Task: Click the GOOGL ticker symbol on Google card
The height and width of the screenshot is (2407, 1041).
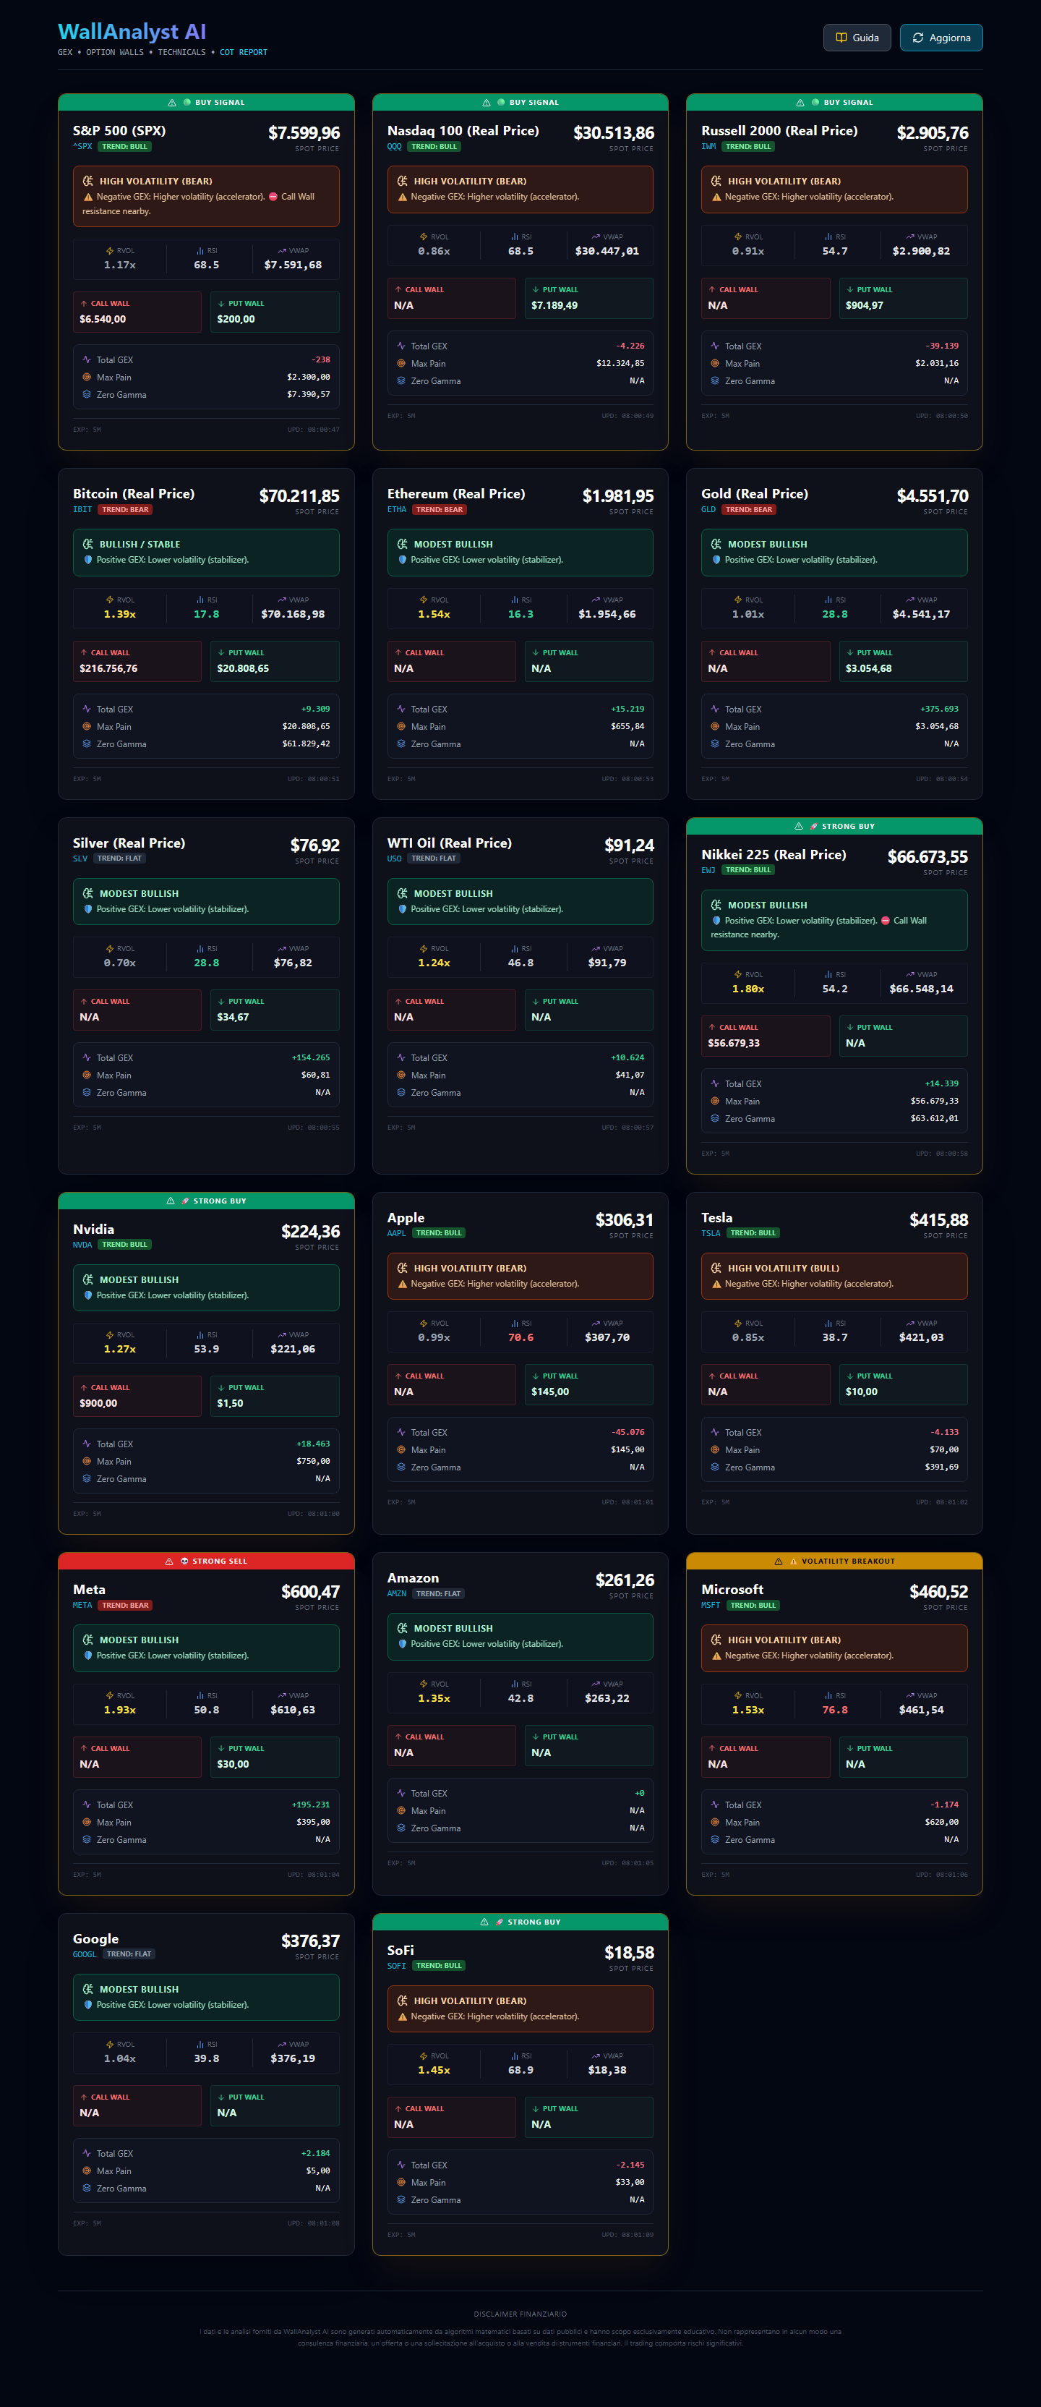Action: click(84, 1955)
